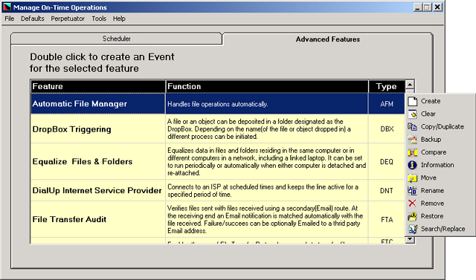The height and width of the screenshot is (280, 476).
Task: Click the Compare icon
Action: [412, 152]
